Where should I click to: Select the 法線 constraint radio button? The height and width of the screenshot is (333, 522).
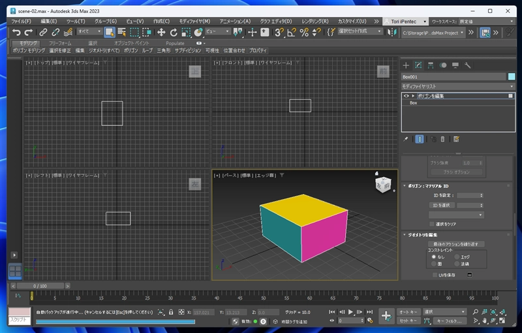coord(457,264)
